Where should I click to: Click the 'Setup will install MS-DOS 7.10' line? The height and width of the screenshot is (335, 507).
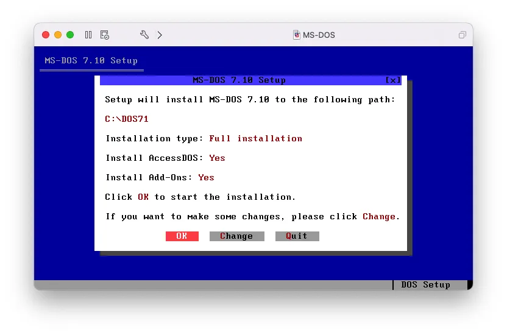(x=250, y=99)
